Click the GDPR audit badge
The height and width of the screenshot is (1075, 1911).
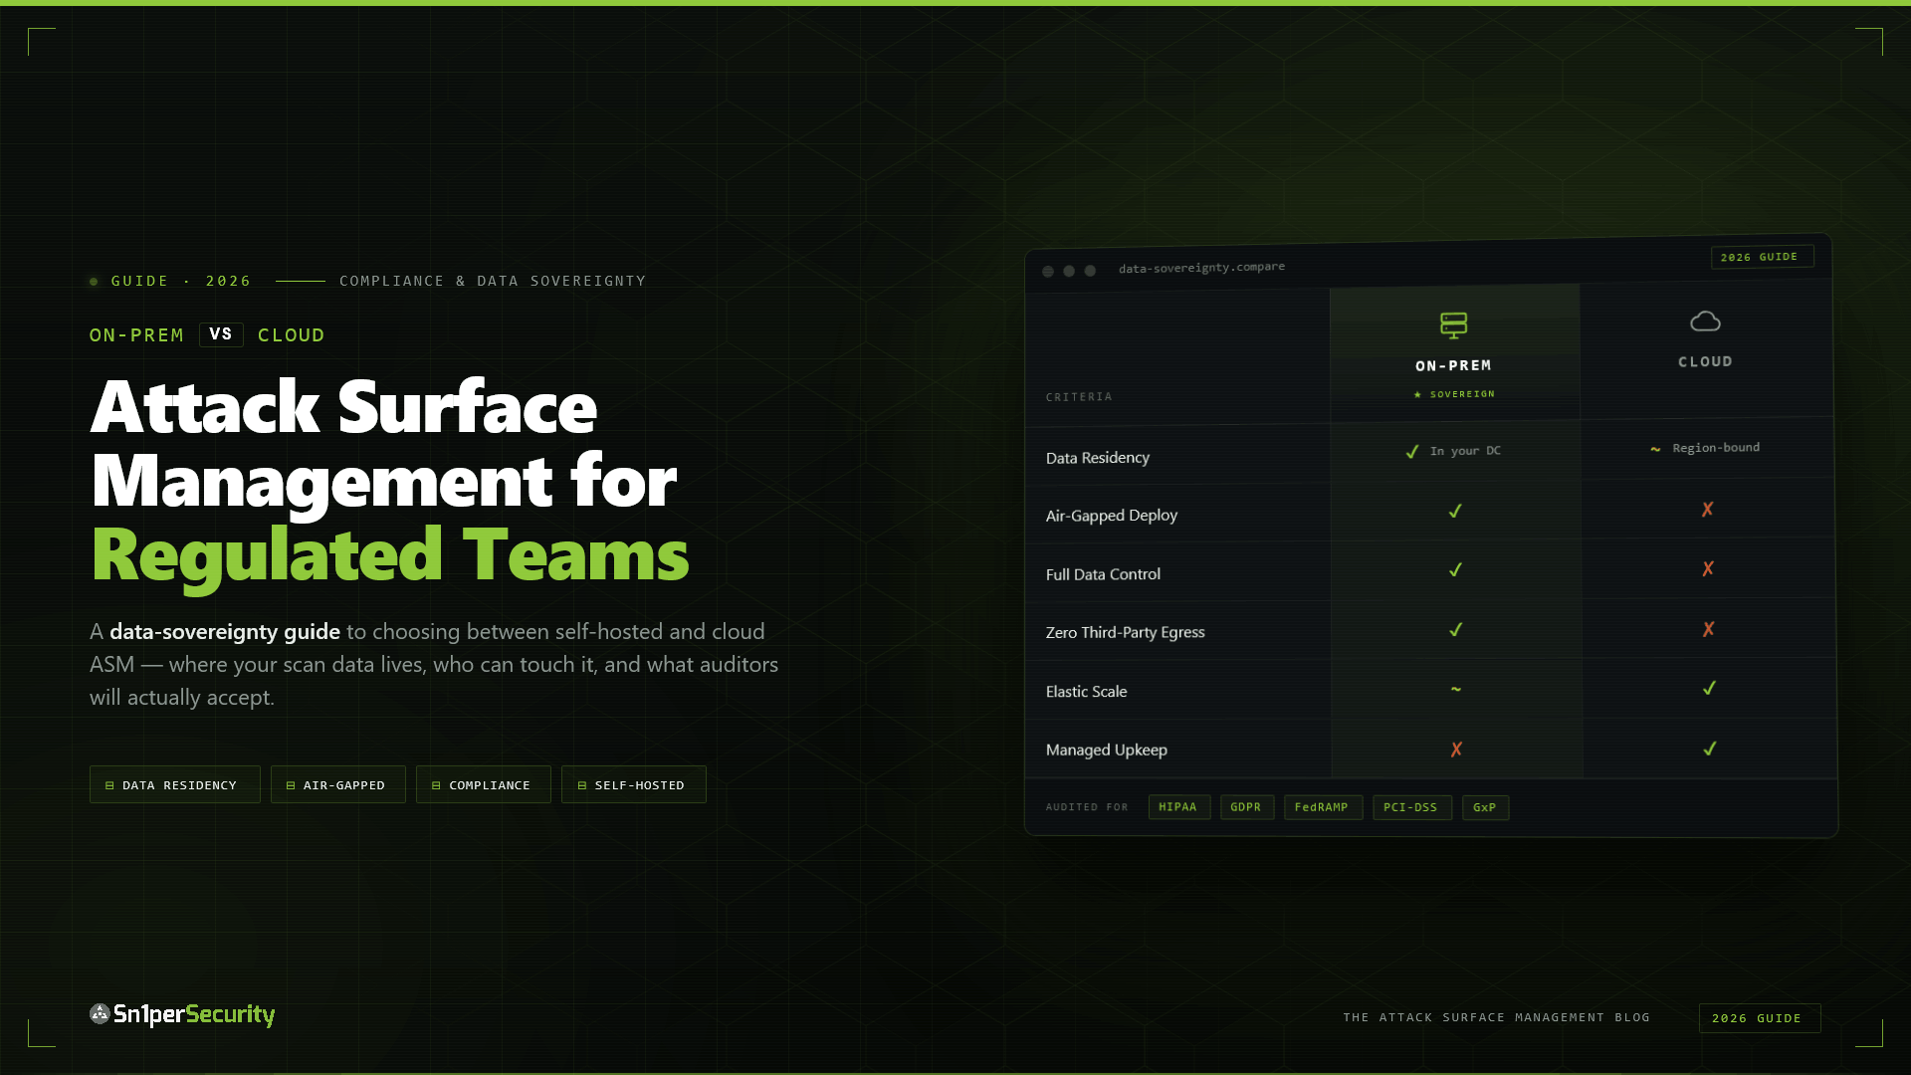[1247, 807]
